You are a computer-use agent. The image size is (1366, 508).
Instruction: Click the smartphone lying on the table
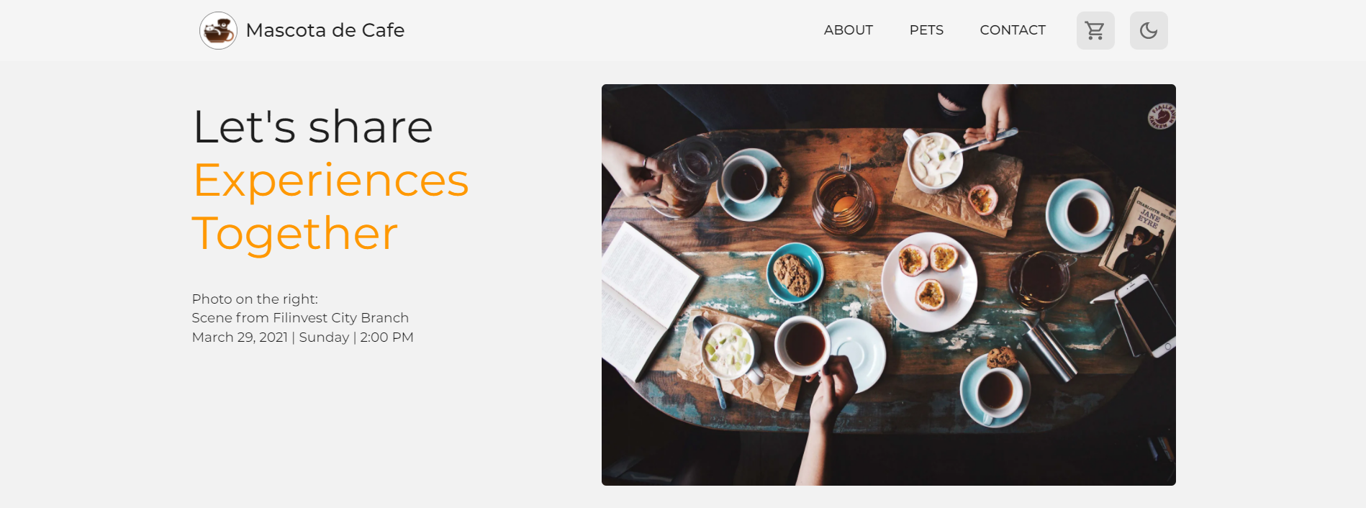tap(1144, 315)
